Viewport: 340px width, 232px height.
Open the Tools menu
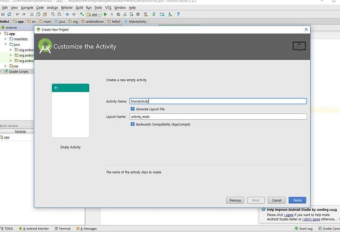coord(98,8)
